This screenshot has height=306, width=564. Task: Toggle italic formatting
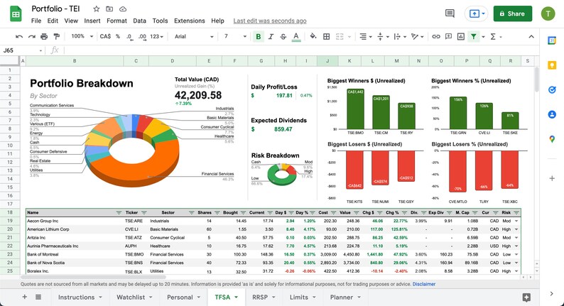[x=271, y=36]
